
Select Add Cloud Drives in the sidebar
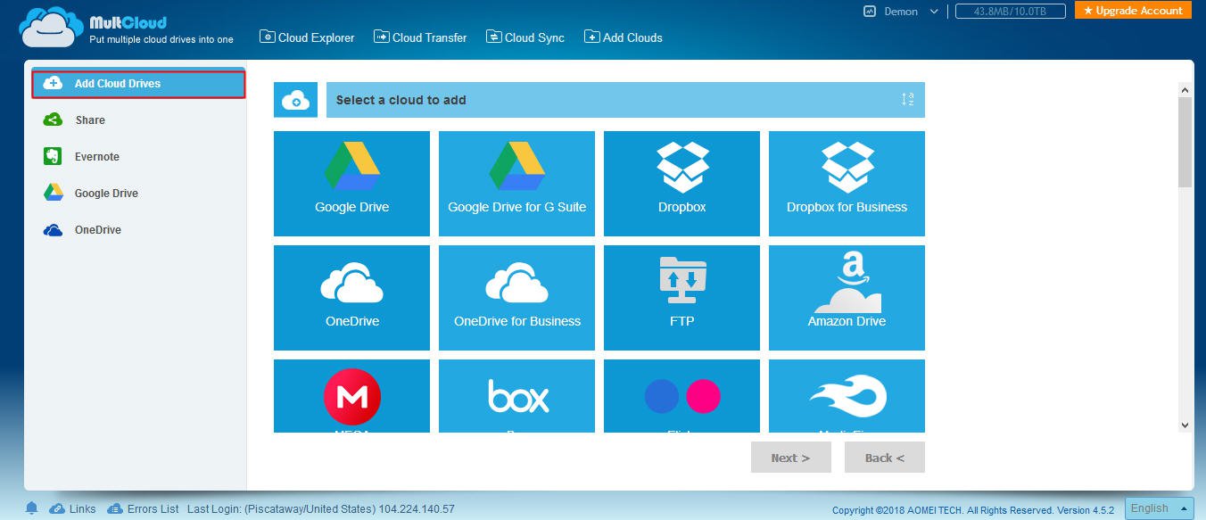(x=138, y=84)
